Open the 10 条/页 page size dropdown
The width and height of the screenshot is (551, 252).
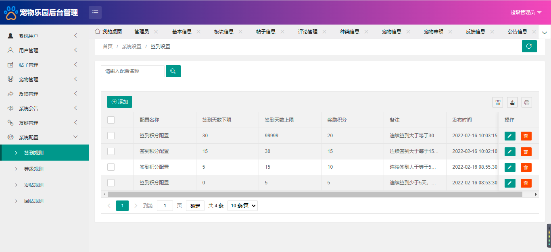click(242, 206)
